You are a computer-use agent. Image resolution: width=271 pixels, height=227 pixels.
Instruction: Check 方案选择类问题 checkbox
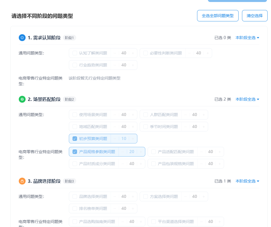(x=146, y=196)
